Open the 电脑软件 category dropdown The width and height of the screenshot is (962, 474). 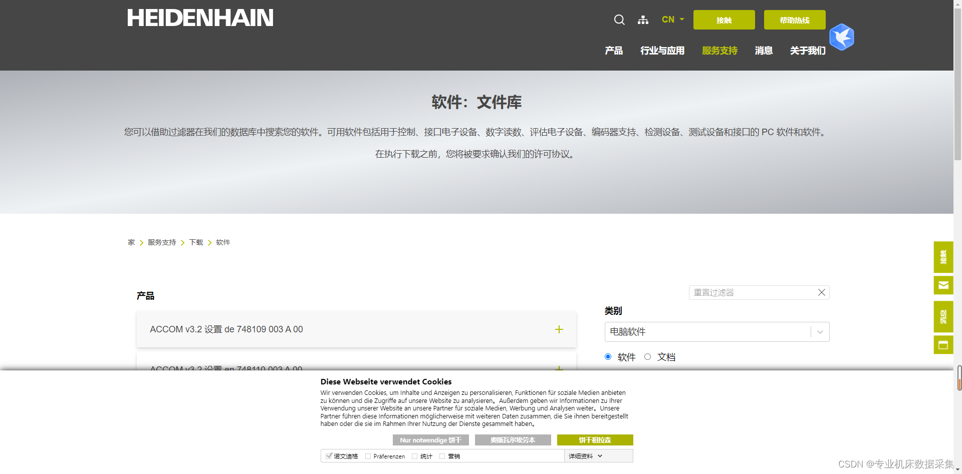(x=717, y=332)
